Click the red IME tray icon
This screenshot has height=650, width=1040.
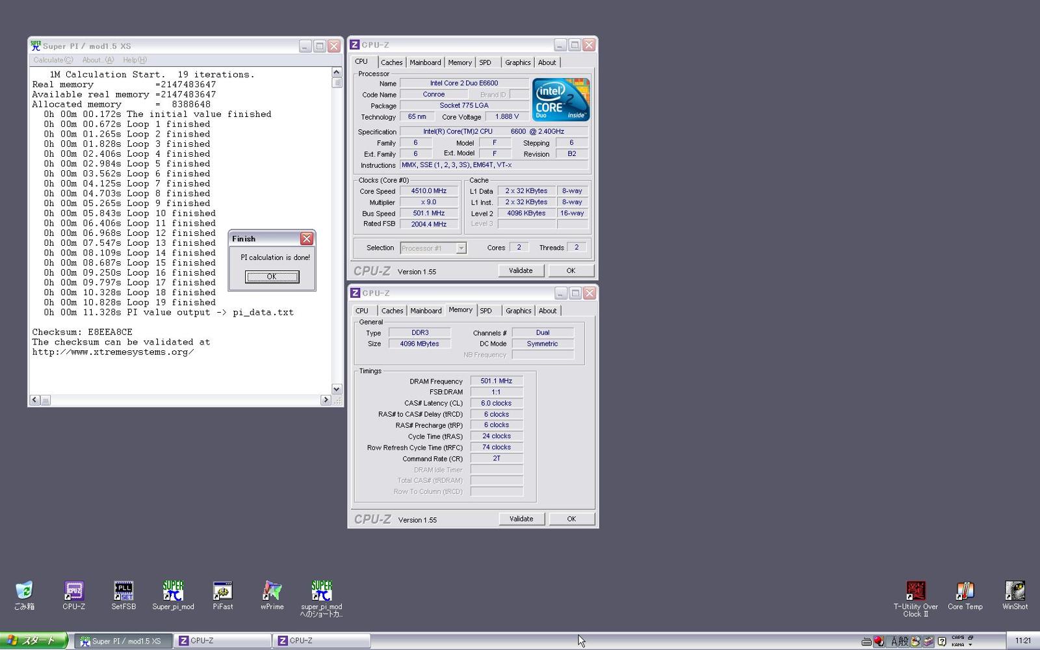[x=879, y=641]
